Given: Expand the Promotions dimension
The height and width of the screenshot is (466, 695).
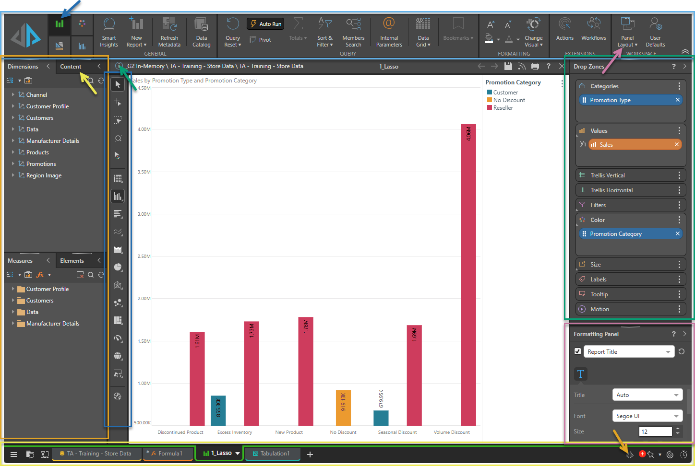Looking at the screenshot, I should pyautogui.click(x=13, y=164).
